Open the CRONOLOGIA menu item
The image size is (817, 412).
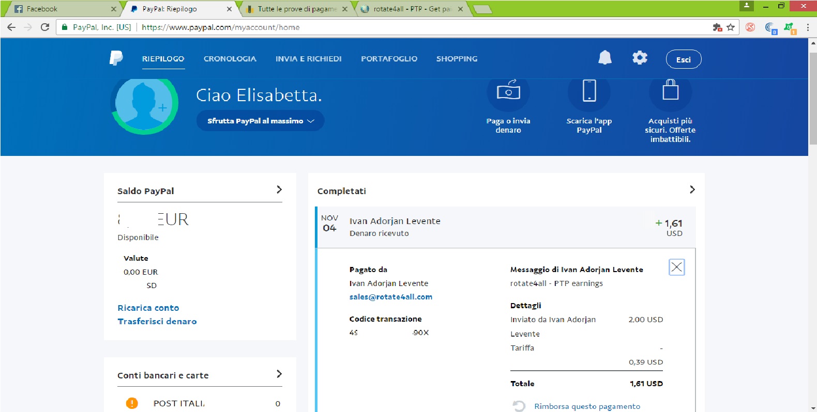(x=230, y=59)
